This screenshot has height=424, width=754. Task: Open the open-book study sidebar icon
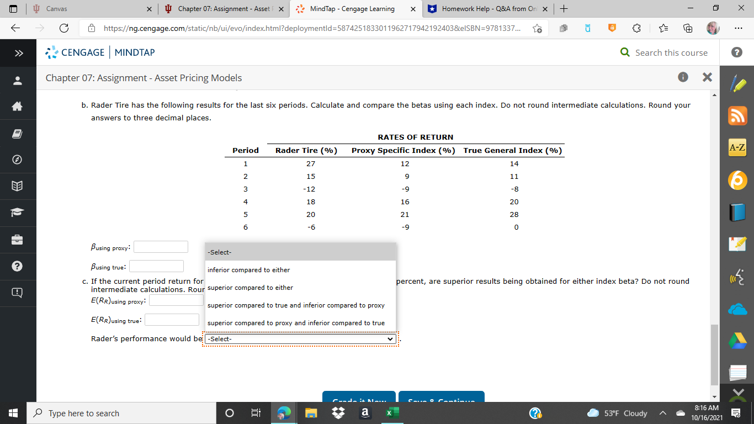pyautogui.click(x=18, y=187)
